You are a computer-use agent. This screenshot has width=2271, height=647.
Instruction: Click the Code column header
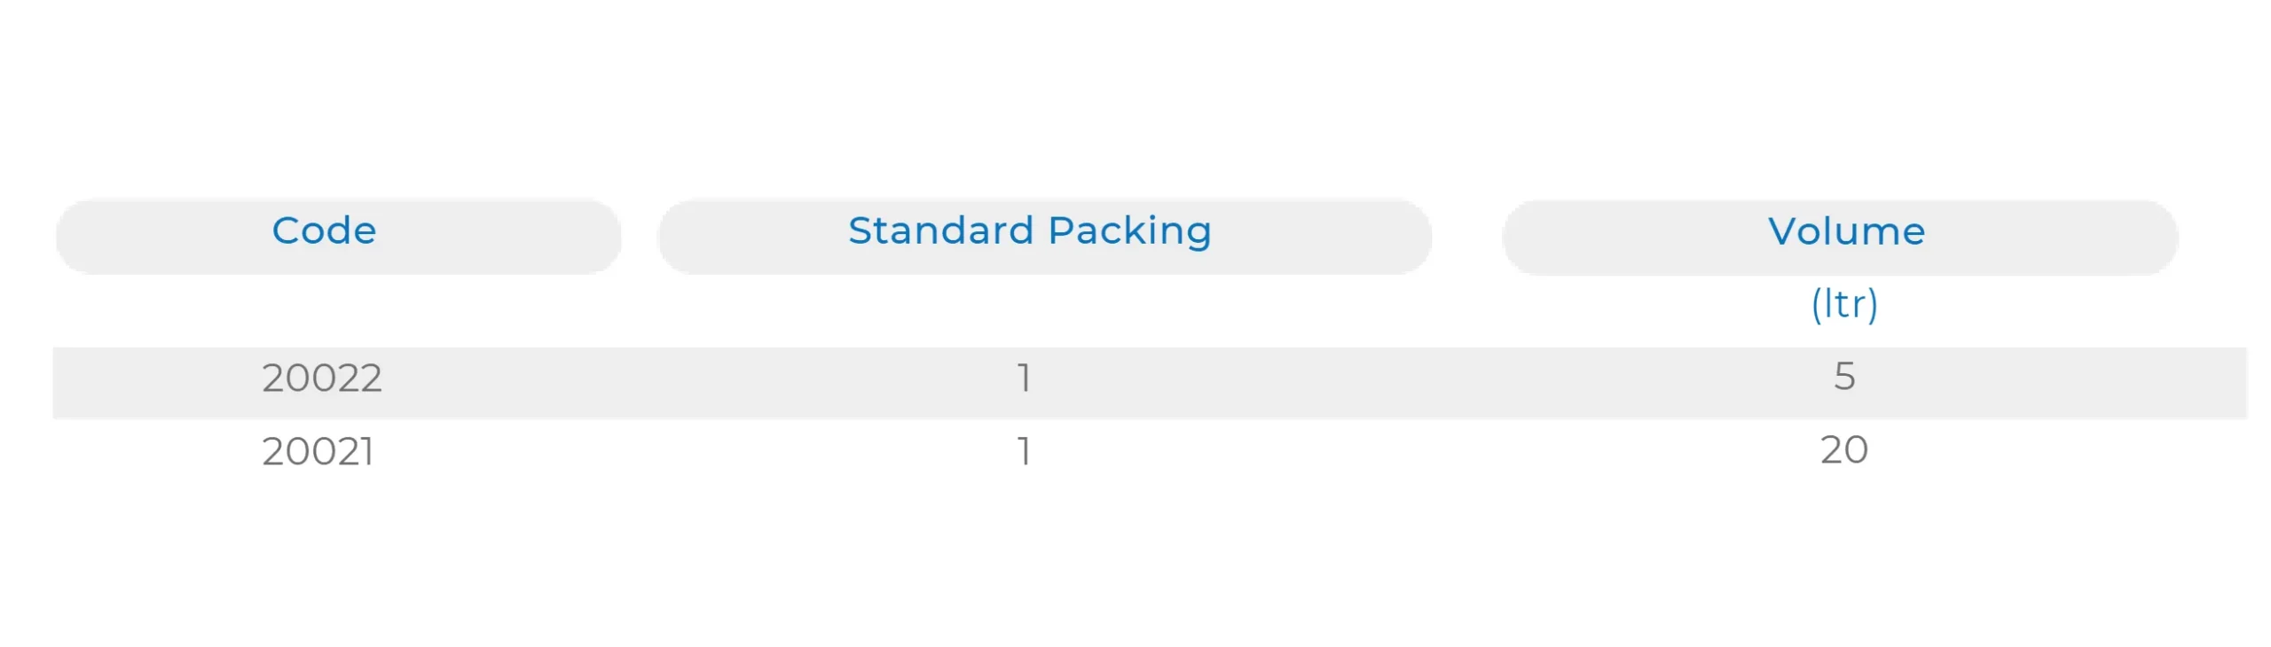(324, 231)
